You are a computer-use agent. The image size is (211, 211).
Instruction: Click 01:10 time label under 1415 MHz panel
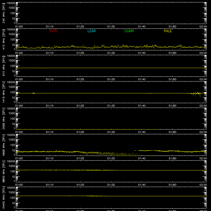[x=50, y=106]
